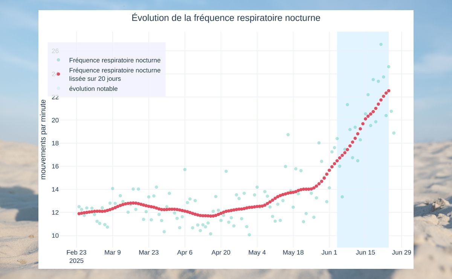Click the 'Feb 23' x-axis label
452x279 pixels.
coord(76,253)
